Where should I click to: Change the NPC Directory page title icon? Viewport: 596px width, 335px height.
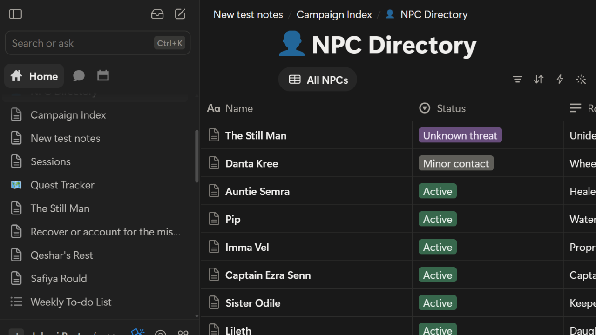pos(291,44)
